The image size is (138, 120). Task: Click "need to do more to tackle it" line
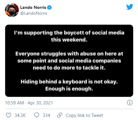[69, 68]
